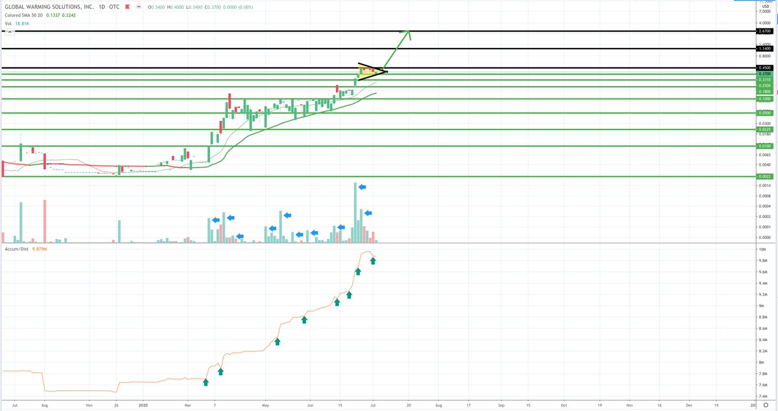This screenshot has height=411, width=778.
Task: Select the 0.0500 green level label
Action: coord(766,113)
